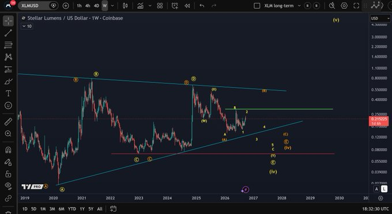Screen dimensions: 392x214
Task: Open the emoji and icons tool
Action: pos(8,105)
